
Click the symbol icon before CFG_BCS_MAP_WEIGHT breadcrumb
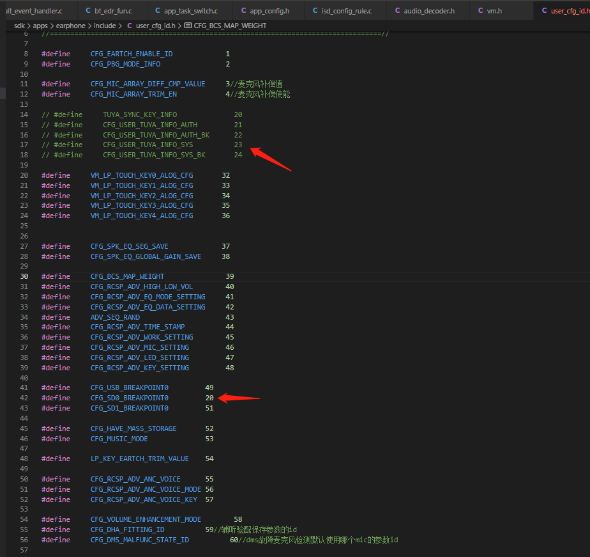pyautogui.click(x=188, y=26)
